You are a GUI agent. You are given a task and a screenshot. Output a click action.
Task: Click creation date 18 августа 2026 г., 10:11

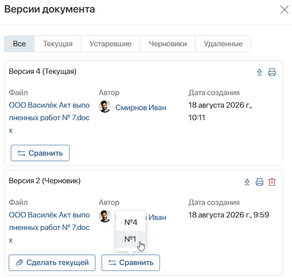pyautogui.click(x=220, y=111)
